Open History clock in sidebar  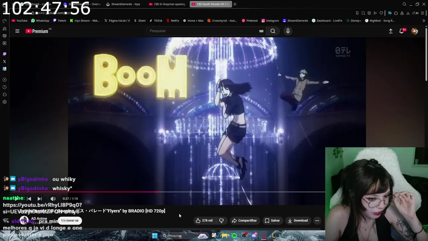pyautogui.click(x=4, y=87)
